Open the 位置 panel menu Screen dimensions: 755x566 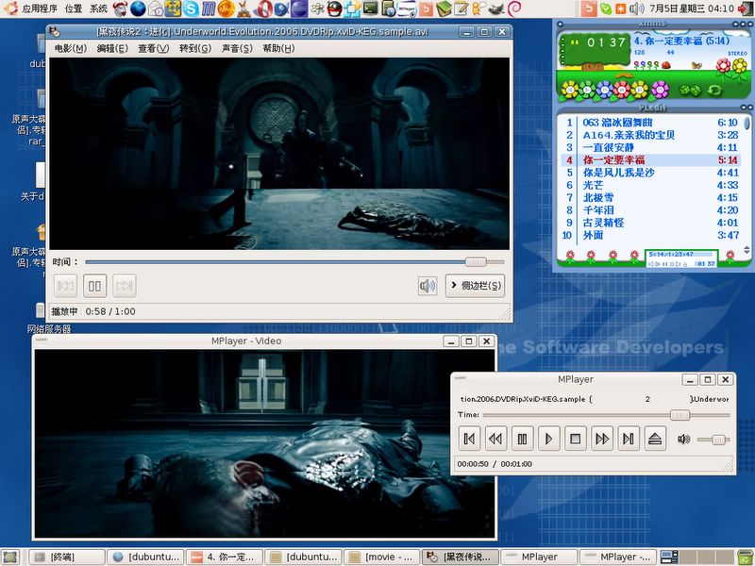pos(74,8)
